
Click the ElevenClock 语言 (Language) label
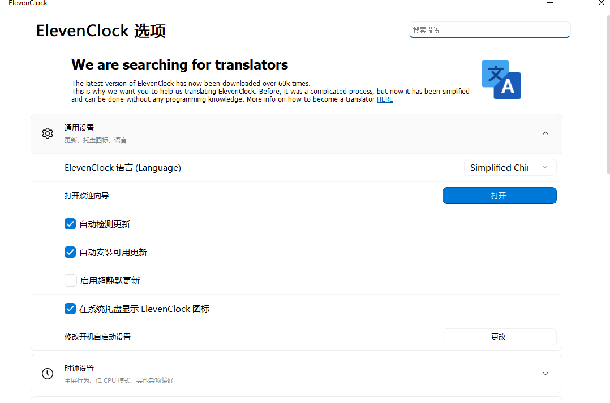(x=123, y=168)
